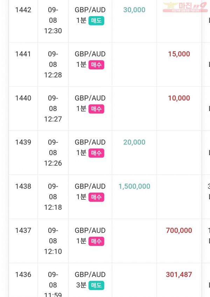Click the 매수 badge in row 1440
Viewport: 210px width, 297px height.
pos(96,109)
